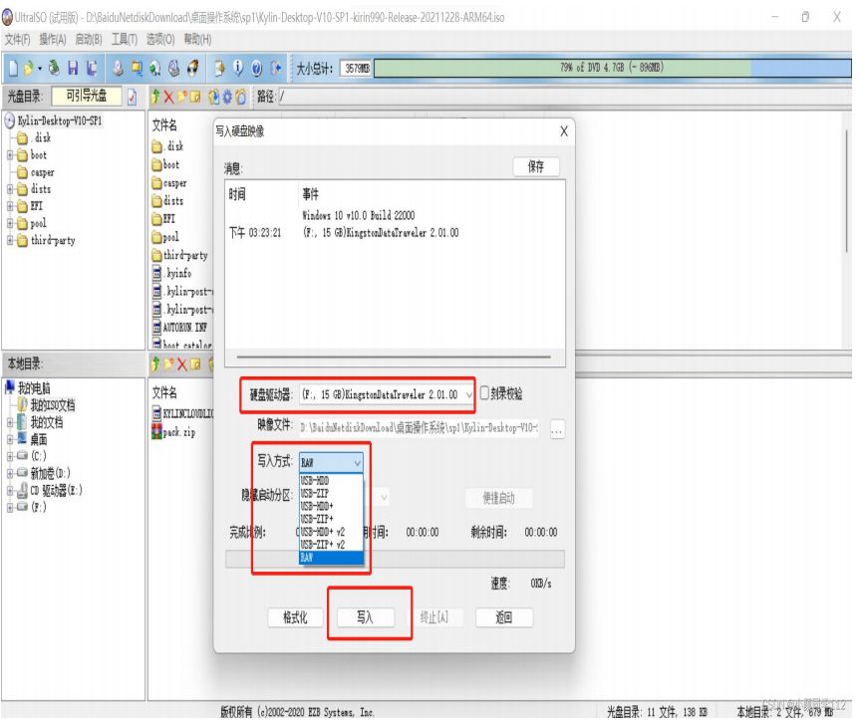Screen dimensions: 865x720
Task: Choose USB-HDD+ from the write method list
Action: pyautogui.click(x=331, y=506)
